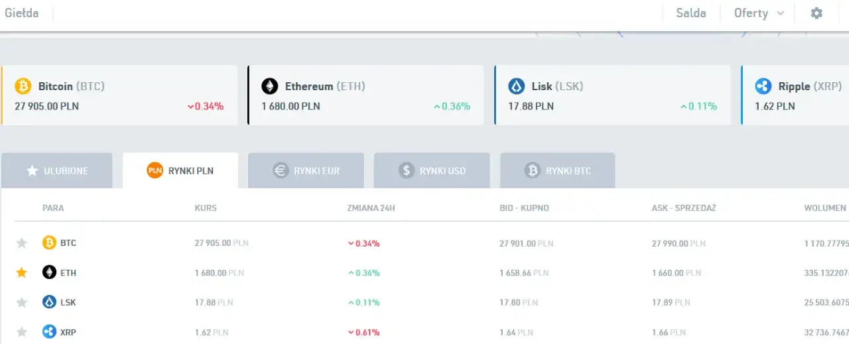
Task: Click the Ethereum logo in ETH card
Action: tap(270, 86)
